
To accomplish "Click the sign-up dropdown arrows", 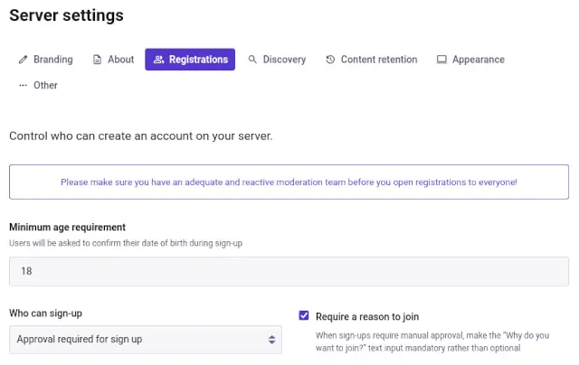I will click(x=271, y=340).
